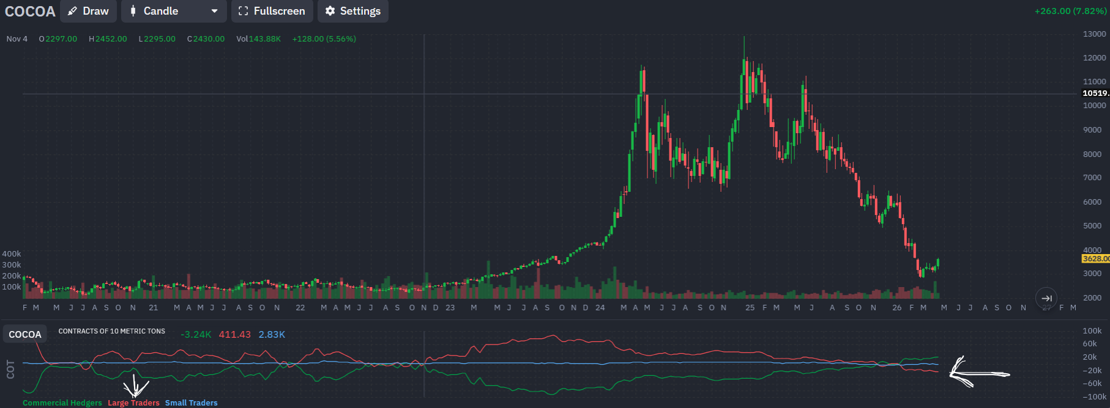Toggle Large Traders line in COT legend

point(133,403)
